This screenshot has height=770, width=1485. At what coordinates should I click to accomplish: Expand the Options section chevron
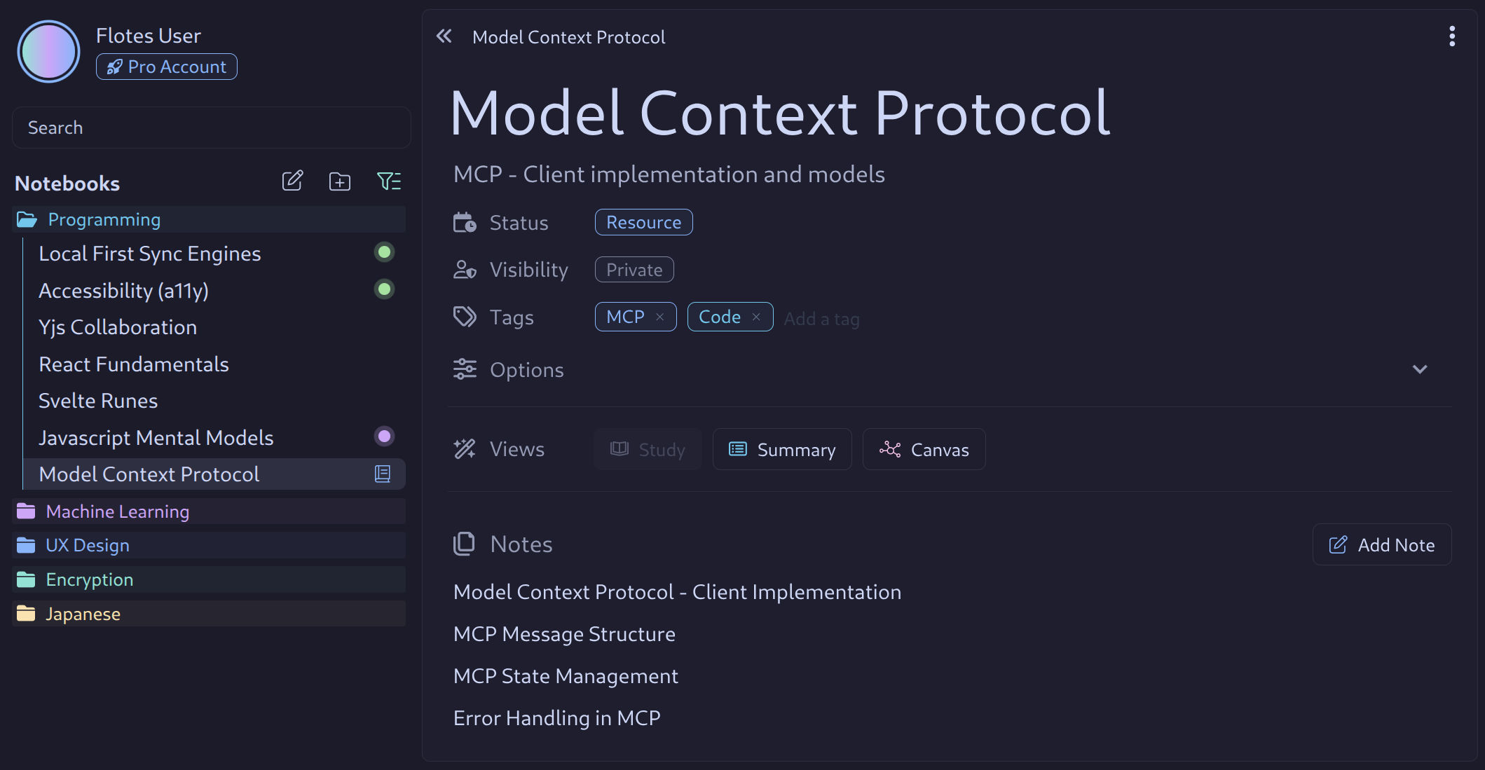pyautogui.click(x=1420, y=369)
